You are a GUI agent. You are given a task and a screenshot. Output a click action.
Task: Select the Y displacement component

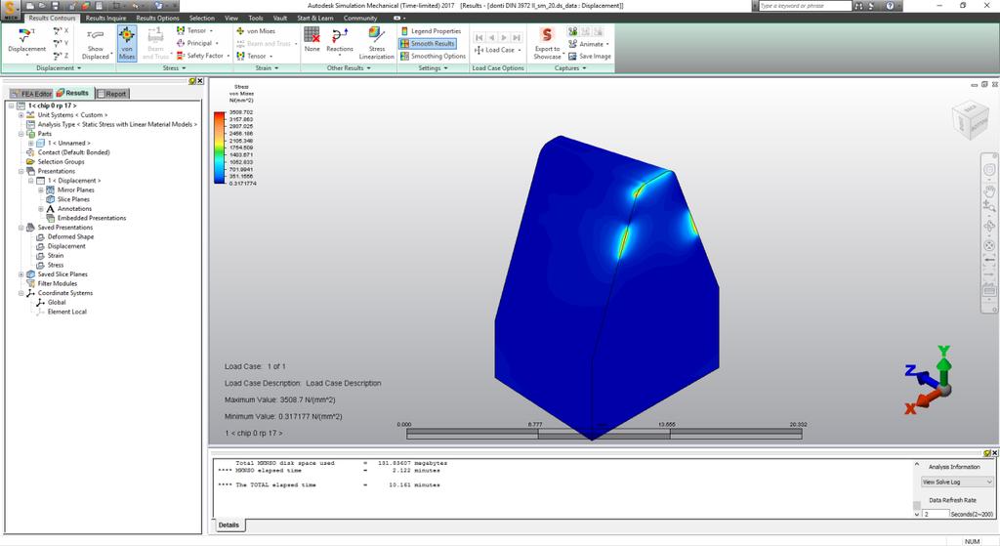tap(62, 43)
